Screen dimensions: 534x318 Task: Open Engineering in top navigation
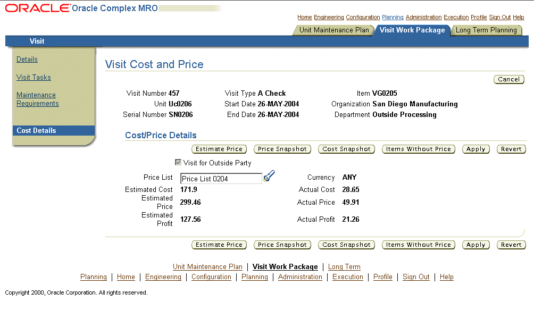329,17
